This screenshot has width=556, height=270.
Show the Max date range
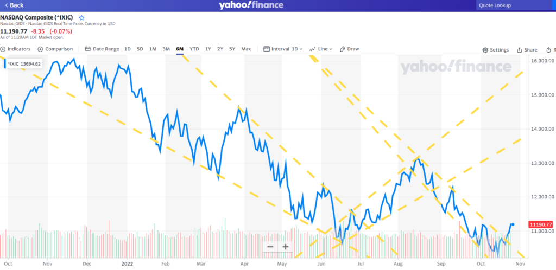coord(246,49)
